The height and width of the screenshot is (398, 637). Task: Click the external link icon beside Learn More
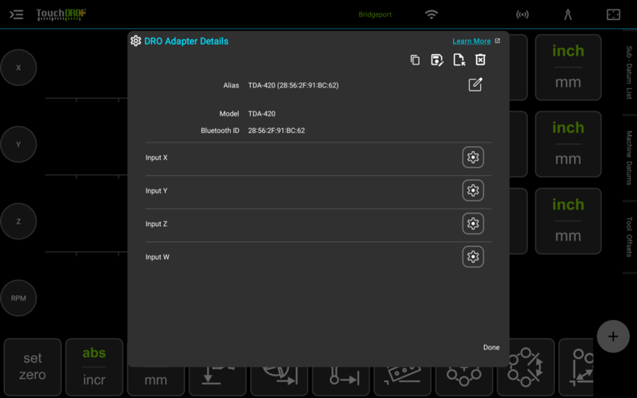click(497, 41)
